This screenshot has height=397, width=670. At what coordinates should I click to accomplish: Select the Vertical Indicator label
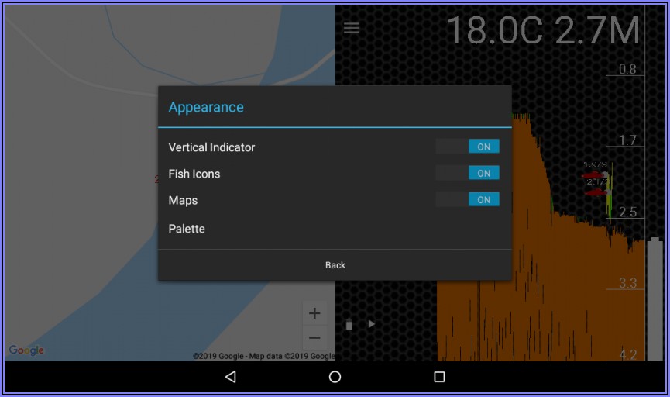211,147
